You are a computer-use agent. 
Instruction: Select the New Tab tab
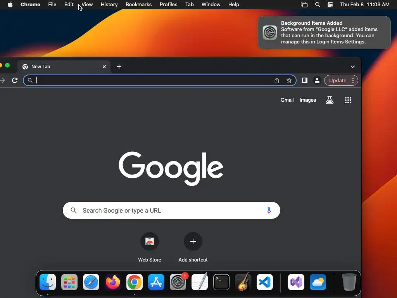tap(64, 67)
